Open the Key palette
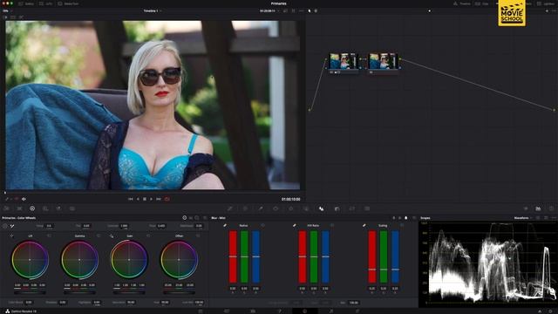 click(x=337, y=208)
